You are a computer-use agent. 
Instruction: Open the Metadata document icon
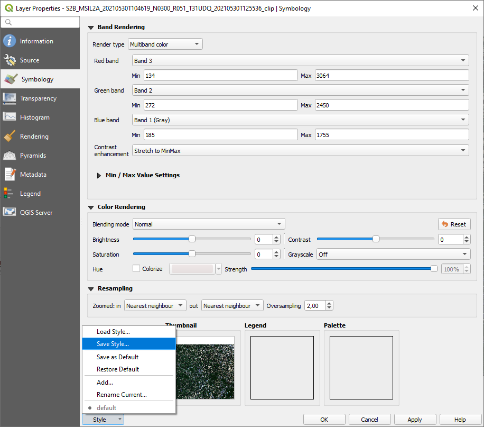pos(10,175)
